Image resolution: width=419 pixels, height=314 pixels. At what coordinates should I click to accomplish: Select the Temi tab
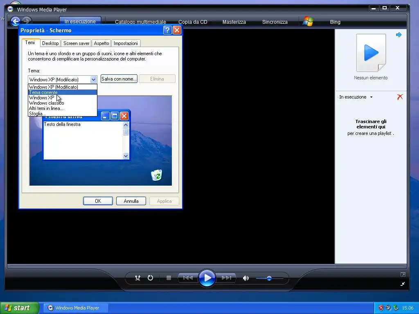click(31, 43)
